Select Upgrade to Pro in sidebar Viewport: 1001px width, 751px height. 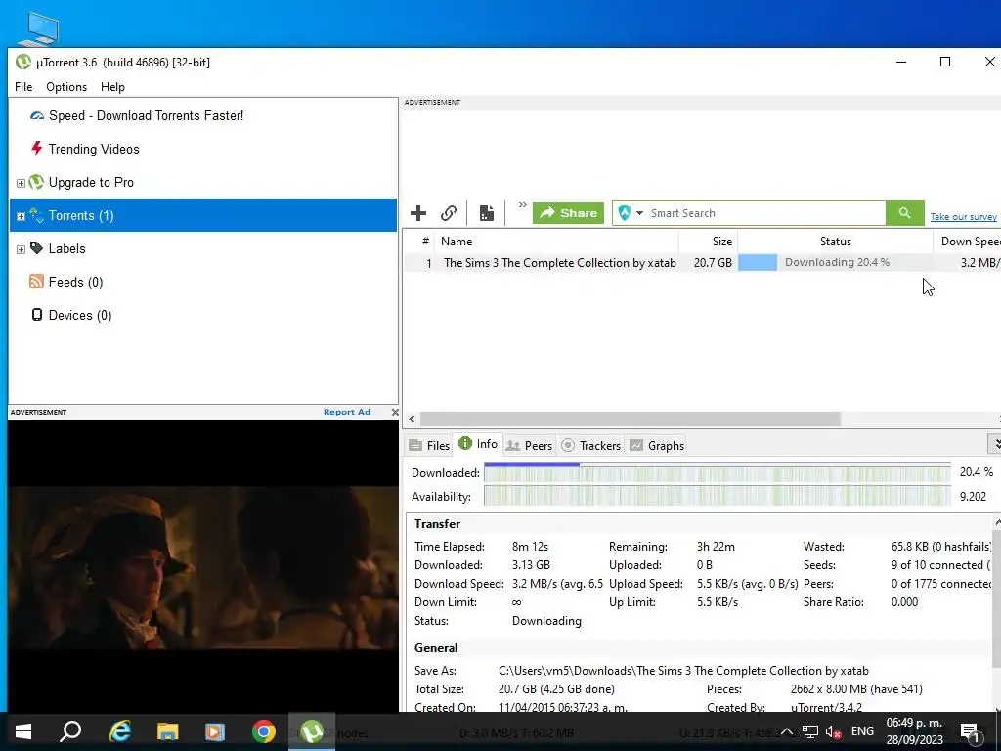pos(91,182)
